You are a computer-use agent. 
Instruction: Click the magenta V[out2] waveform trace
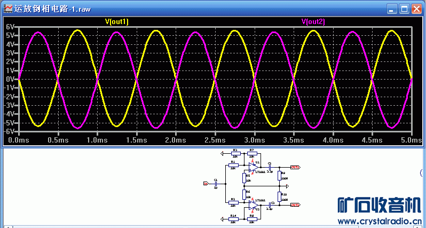click(x=38, y=33)
